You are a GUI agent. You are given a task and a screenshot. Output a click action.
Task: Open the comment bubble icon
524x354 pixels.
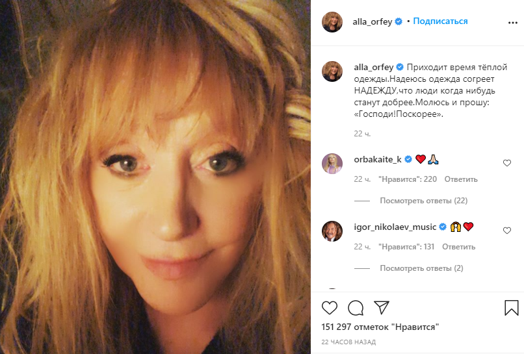[356, 308]
